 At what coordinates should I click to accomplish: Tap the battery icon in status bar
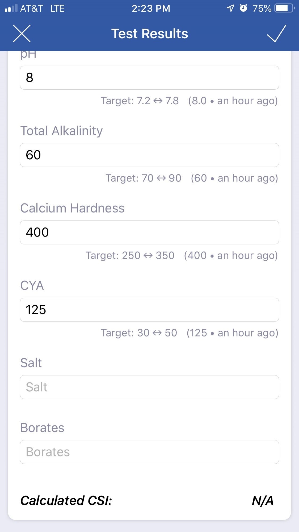coord(284,8)
